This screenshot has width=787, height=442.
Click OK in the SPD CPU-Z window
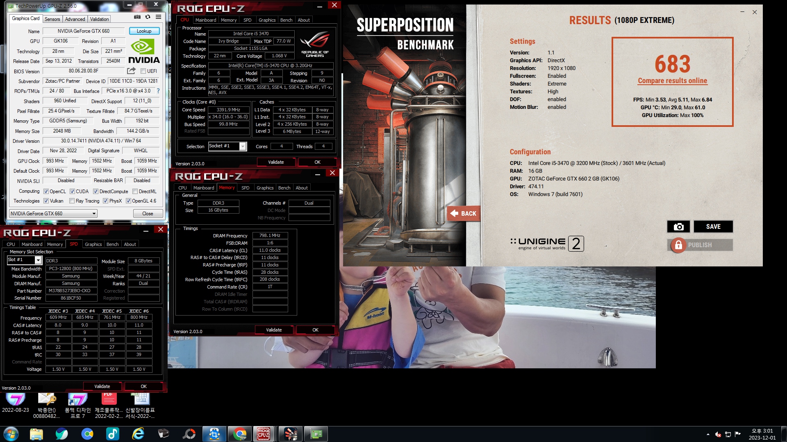pyautogui.click(x=143, y=386)
